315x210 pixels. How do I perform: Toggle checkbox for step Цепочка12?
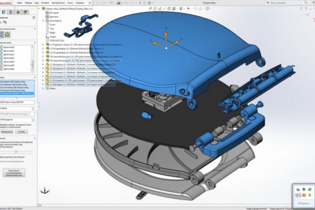(1, 54)
